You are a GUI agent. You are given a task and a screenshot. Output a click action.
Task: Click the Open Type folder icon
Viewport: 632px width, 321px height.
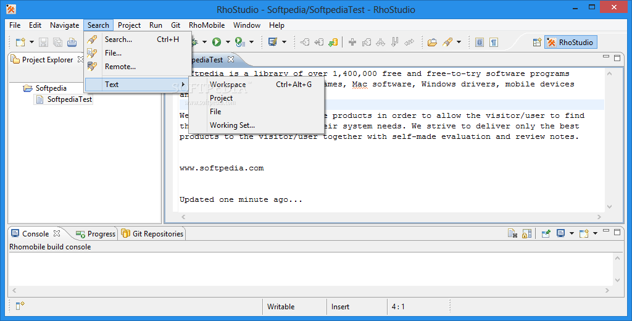click(x=432, y=42)
